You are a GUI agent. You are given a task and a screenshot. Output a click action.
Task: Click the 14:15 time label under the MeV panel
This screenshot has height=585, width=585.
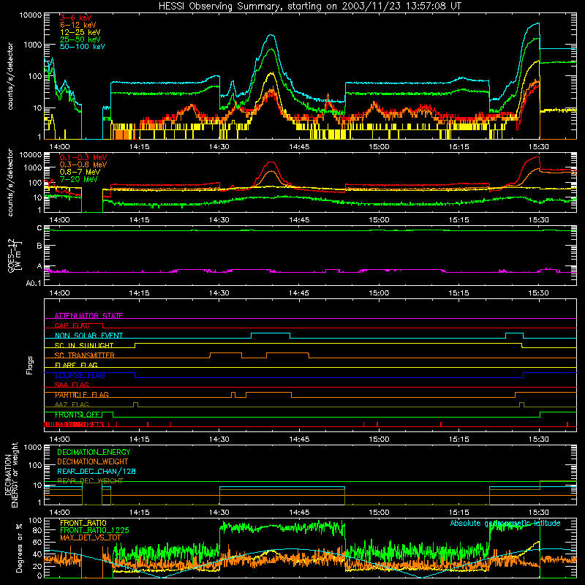coord(140,220)
